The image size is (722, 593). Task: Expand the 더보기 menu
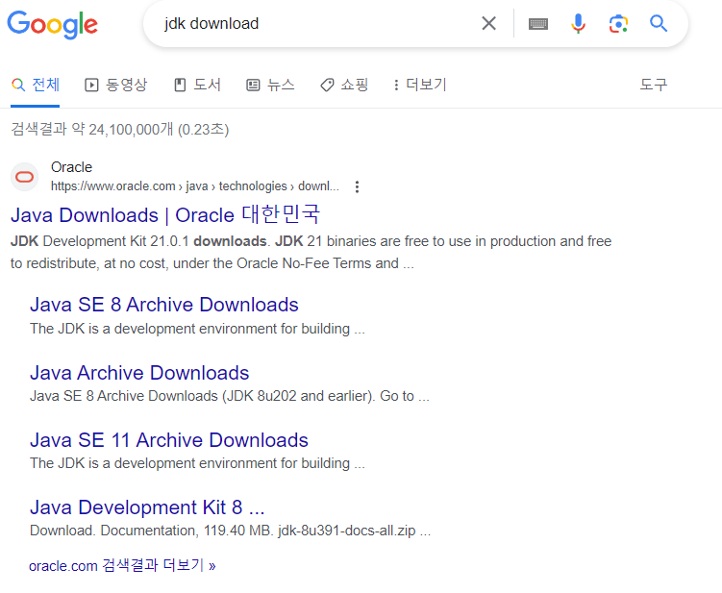[x=419, y=85]
